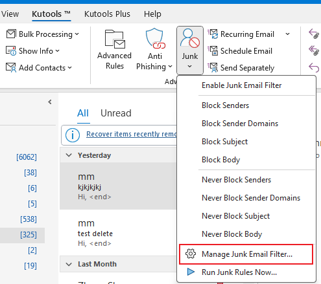Collapse the Last Month message group
321x284 pixels.
(69, 264)
